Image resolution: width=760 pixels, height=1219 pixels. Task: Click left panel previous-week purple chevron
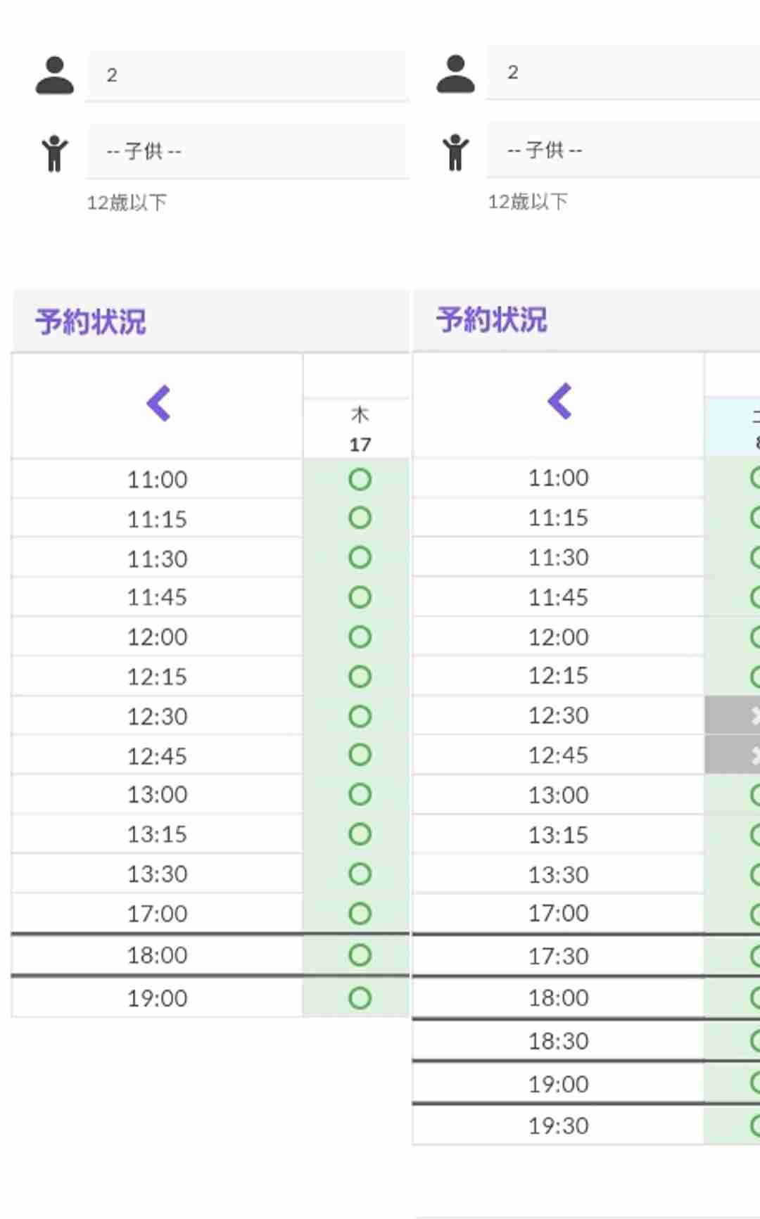[159, 404]
